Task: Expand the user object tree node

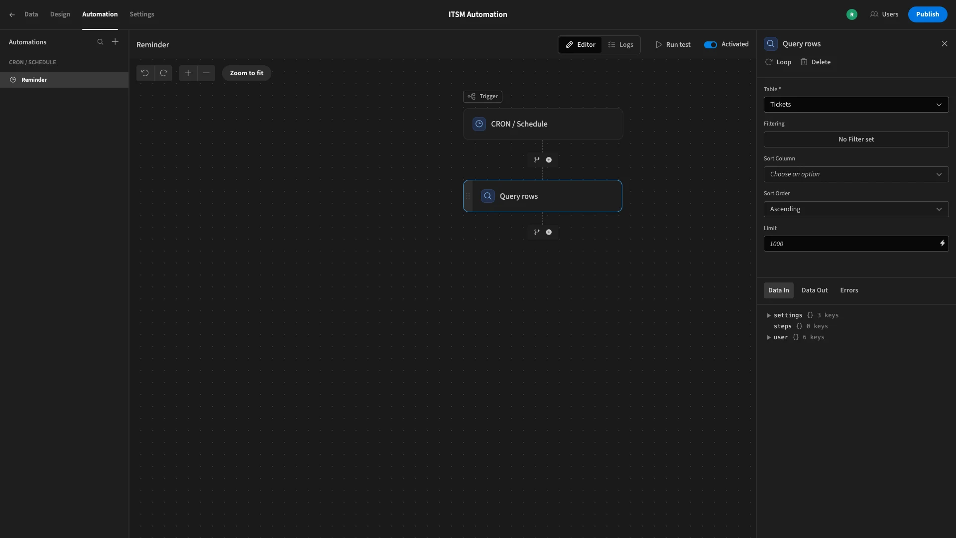Action: pyautogui.click(x=769, y=337)
